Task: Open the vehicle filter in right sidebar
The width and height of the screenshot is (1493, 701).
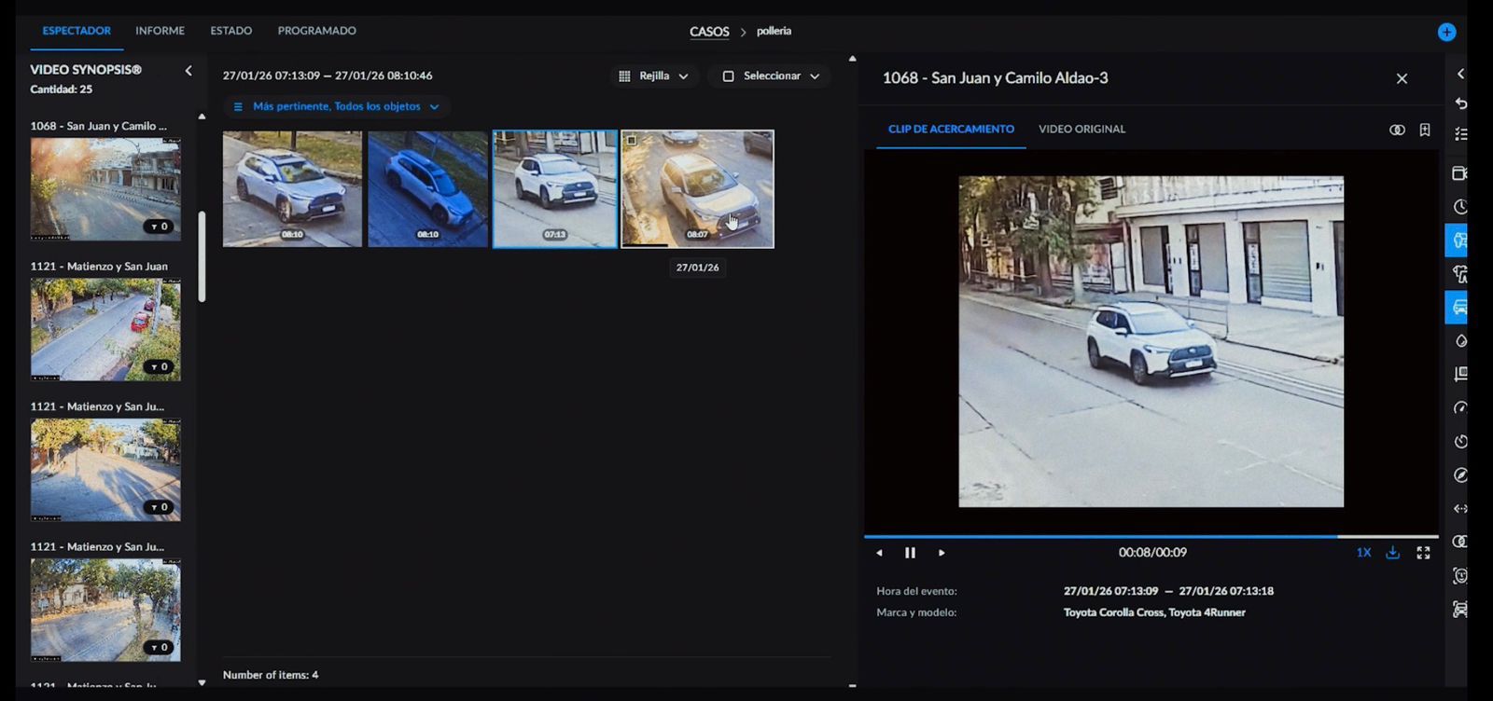Action: point(1459,308)
